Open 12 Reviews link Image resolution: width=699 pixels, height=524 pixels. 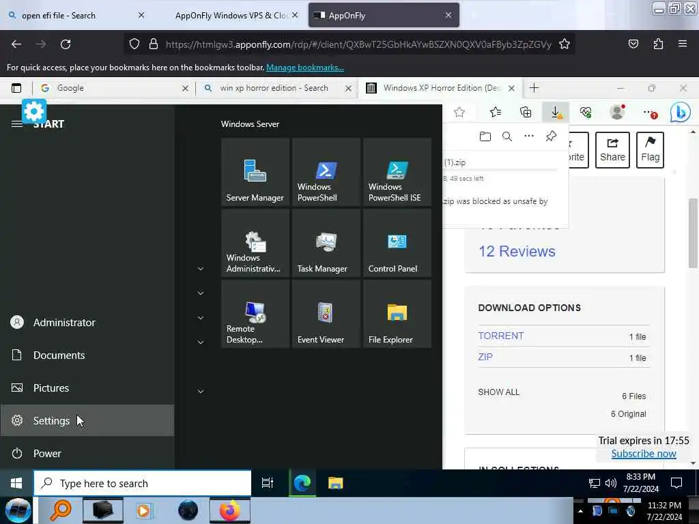(x=517, y=251)
